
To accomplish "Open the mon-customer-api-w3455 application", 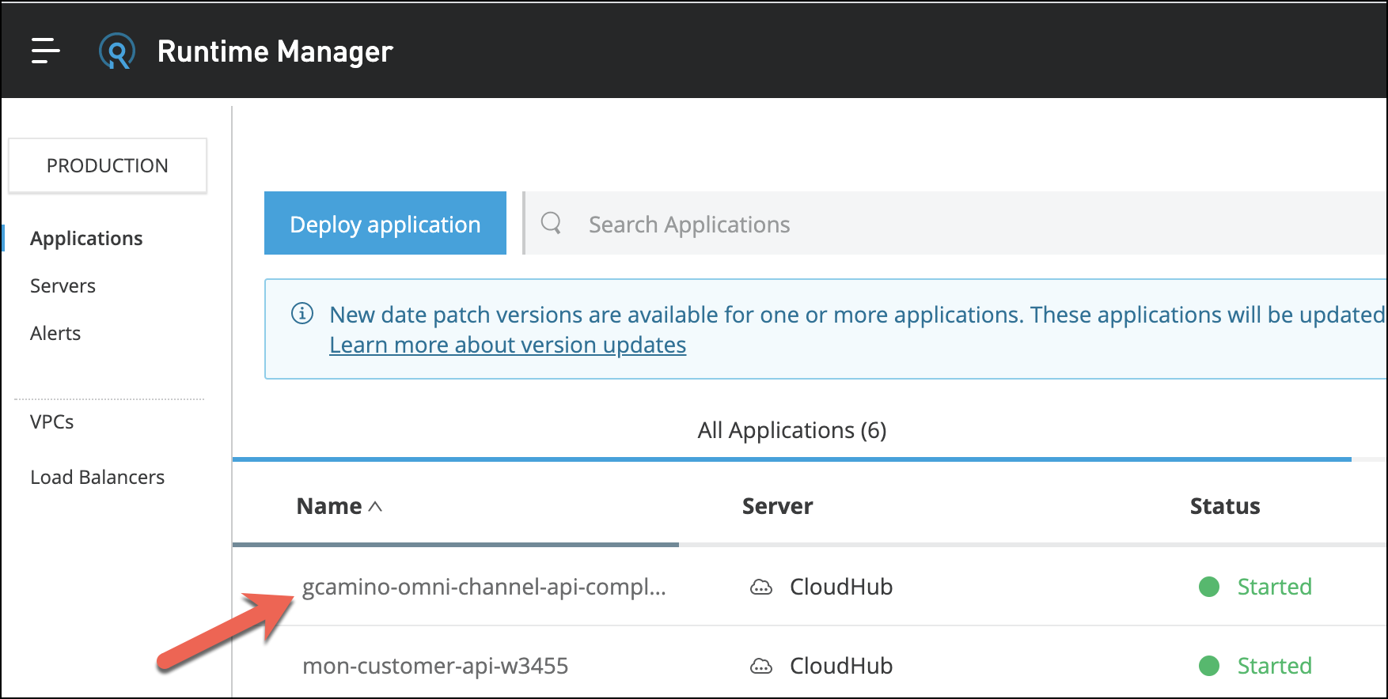I will (x=435, y=666).
